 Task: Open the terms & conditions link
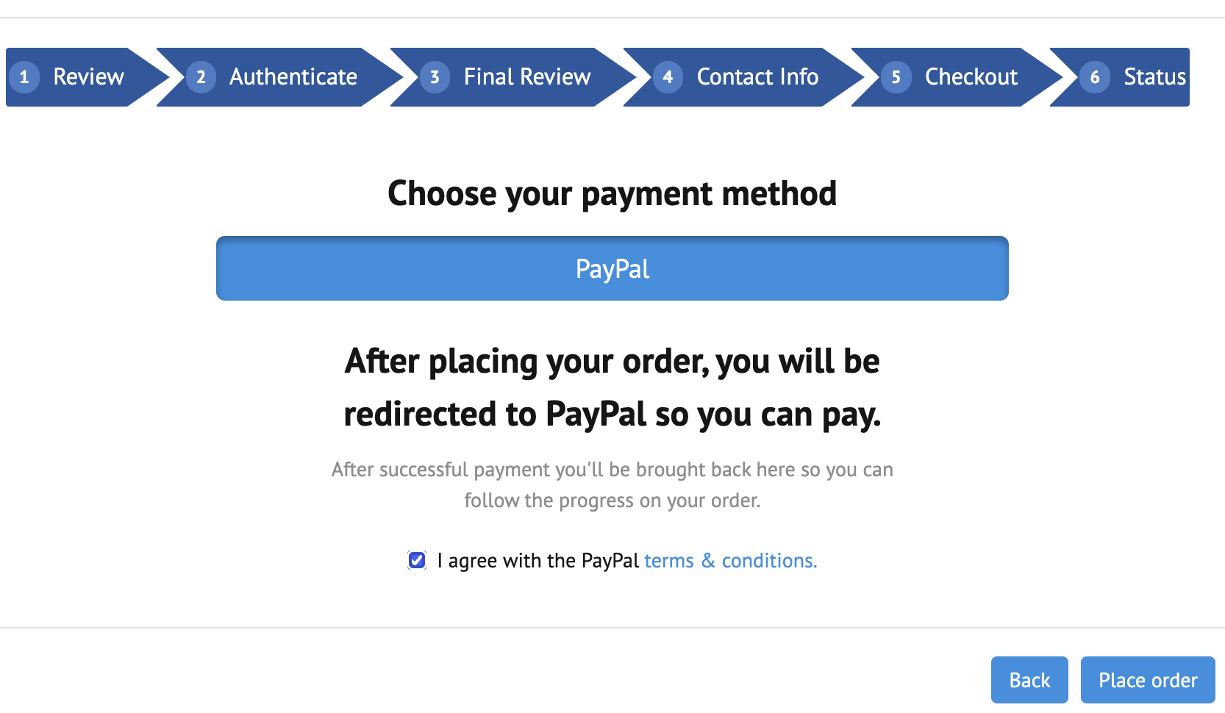(x=730, y=561)
